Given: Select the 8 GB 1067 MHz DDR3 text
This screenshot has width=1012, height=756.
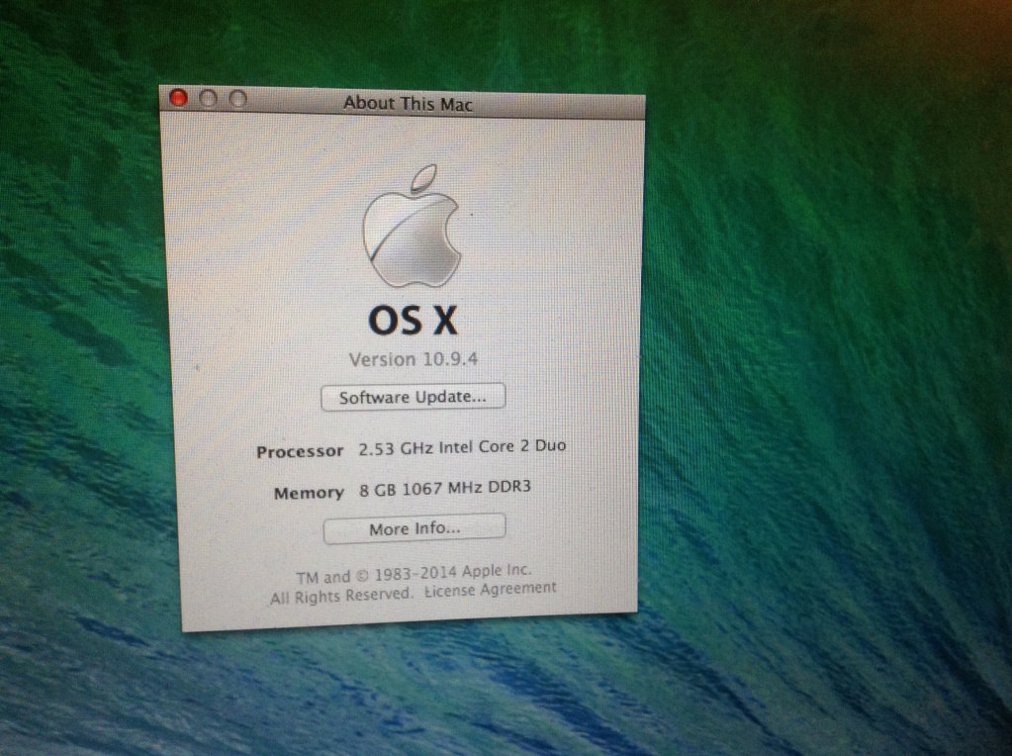Looking at the screenshot, I should point(445,488).
